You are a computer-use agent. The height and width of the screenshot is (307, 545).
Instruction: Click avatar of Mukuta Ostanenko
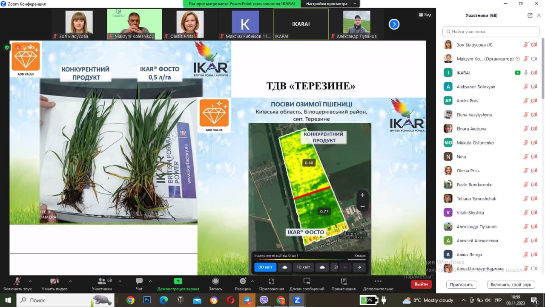click(448, 143)
